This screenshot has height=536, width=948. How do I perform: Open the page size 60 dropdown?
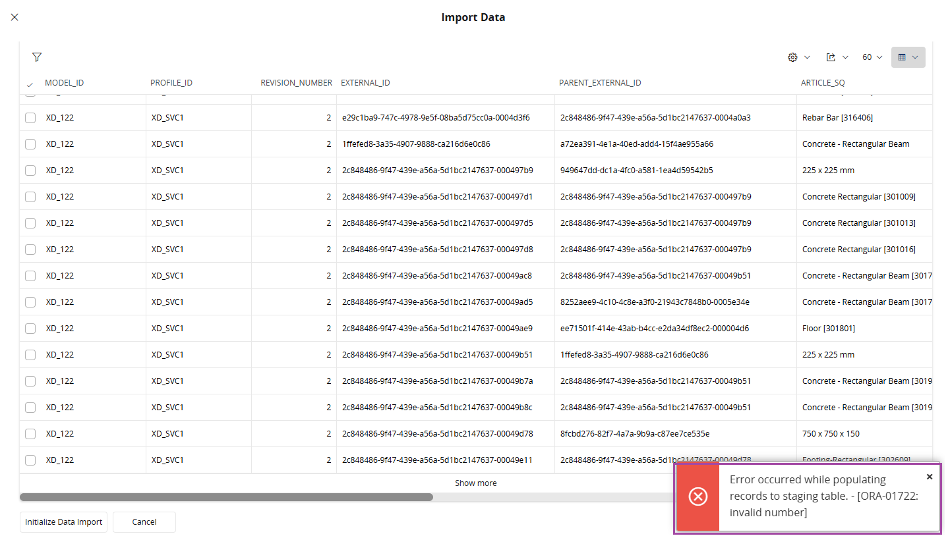[872, 57]
